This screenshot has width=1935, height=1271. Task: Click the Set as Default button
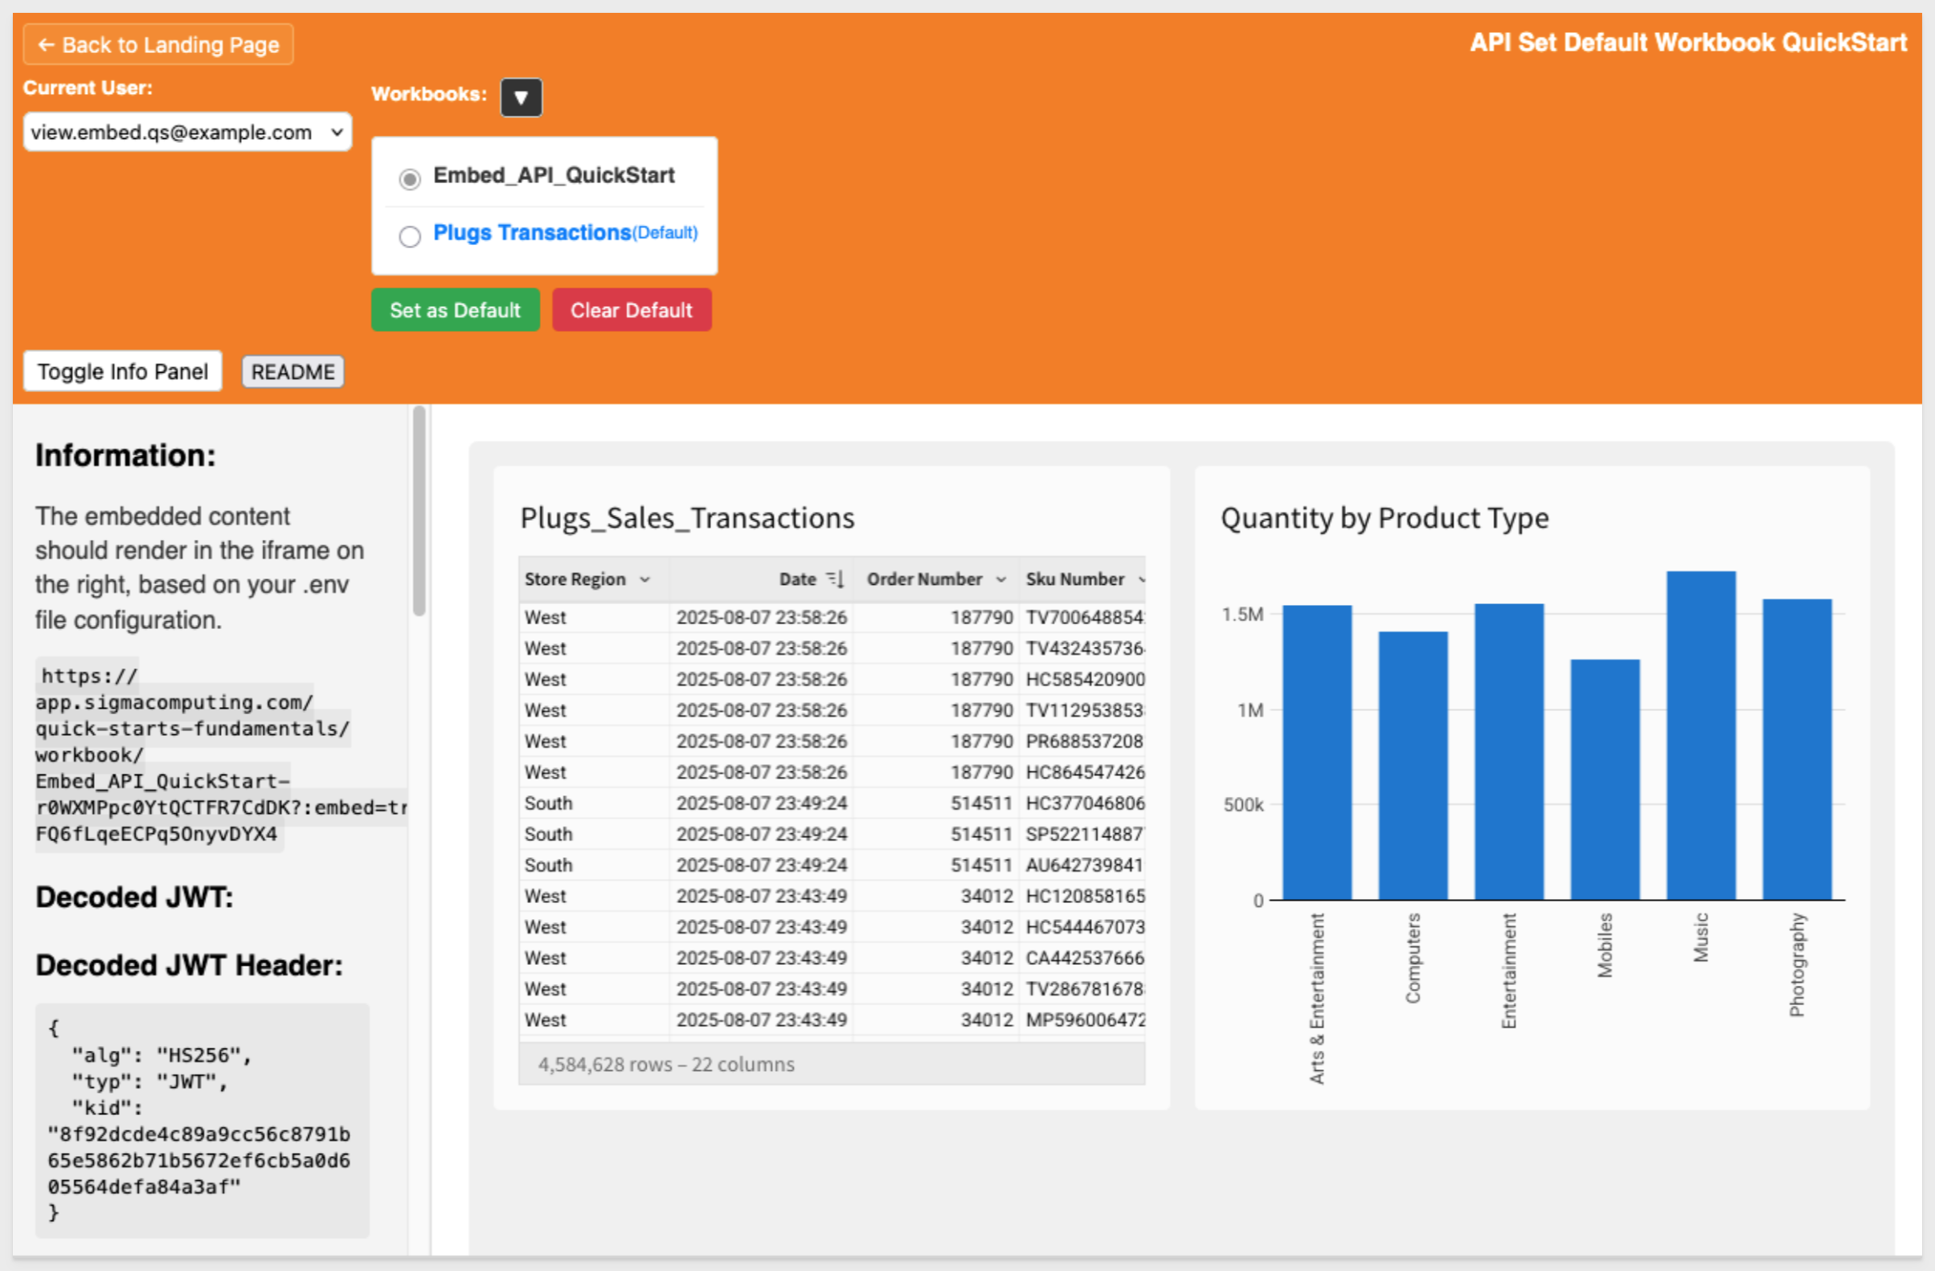455,310
